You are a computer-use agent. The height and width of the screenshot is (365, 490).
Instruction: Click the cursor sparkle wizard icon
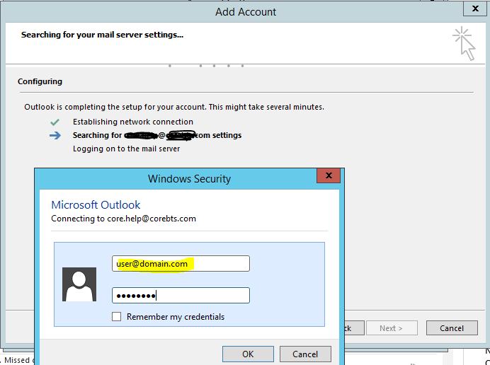[464, 44]
